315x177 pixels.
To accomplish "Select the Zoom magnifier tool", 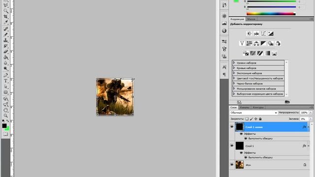I will click(x=5, y=116).
